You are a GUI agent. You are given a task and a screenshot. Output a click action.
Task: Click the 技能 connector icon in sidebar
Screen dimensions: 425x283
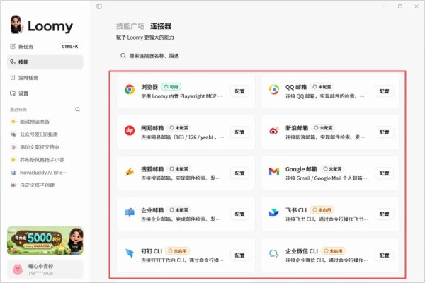pos(13,62)
